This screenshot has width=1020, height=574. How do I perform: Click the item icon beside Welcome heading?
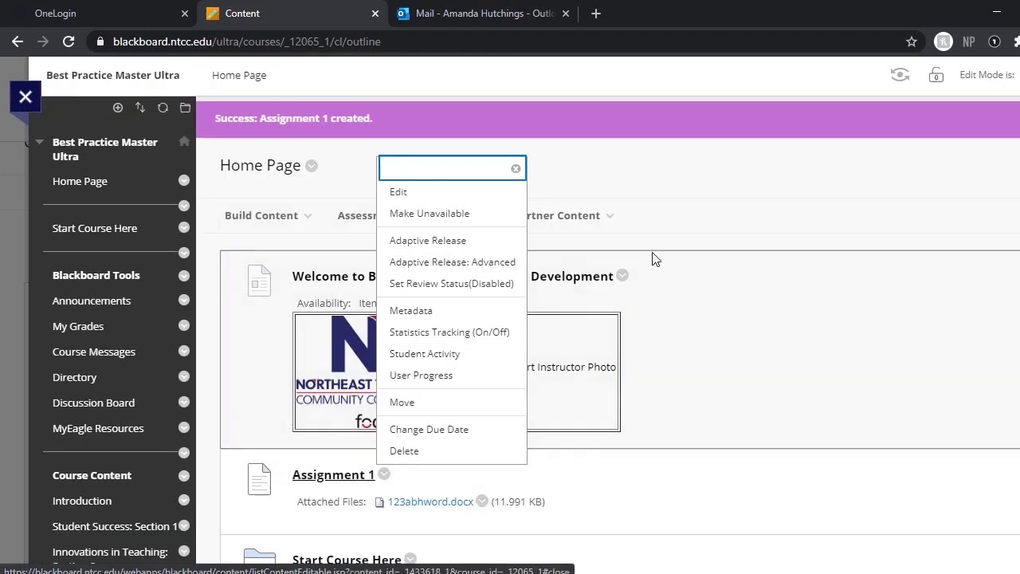pos(259,281)
